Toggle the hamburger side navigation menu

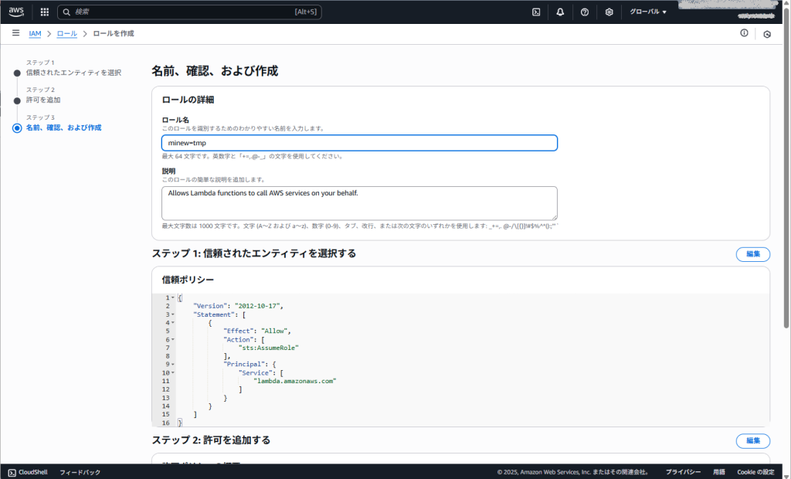(15, 33)
